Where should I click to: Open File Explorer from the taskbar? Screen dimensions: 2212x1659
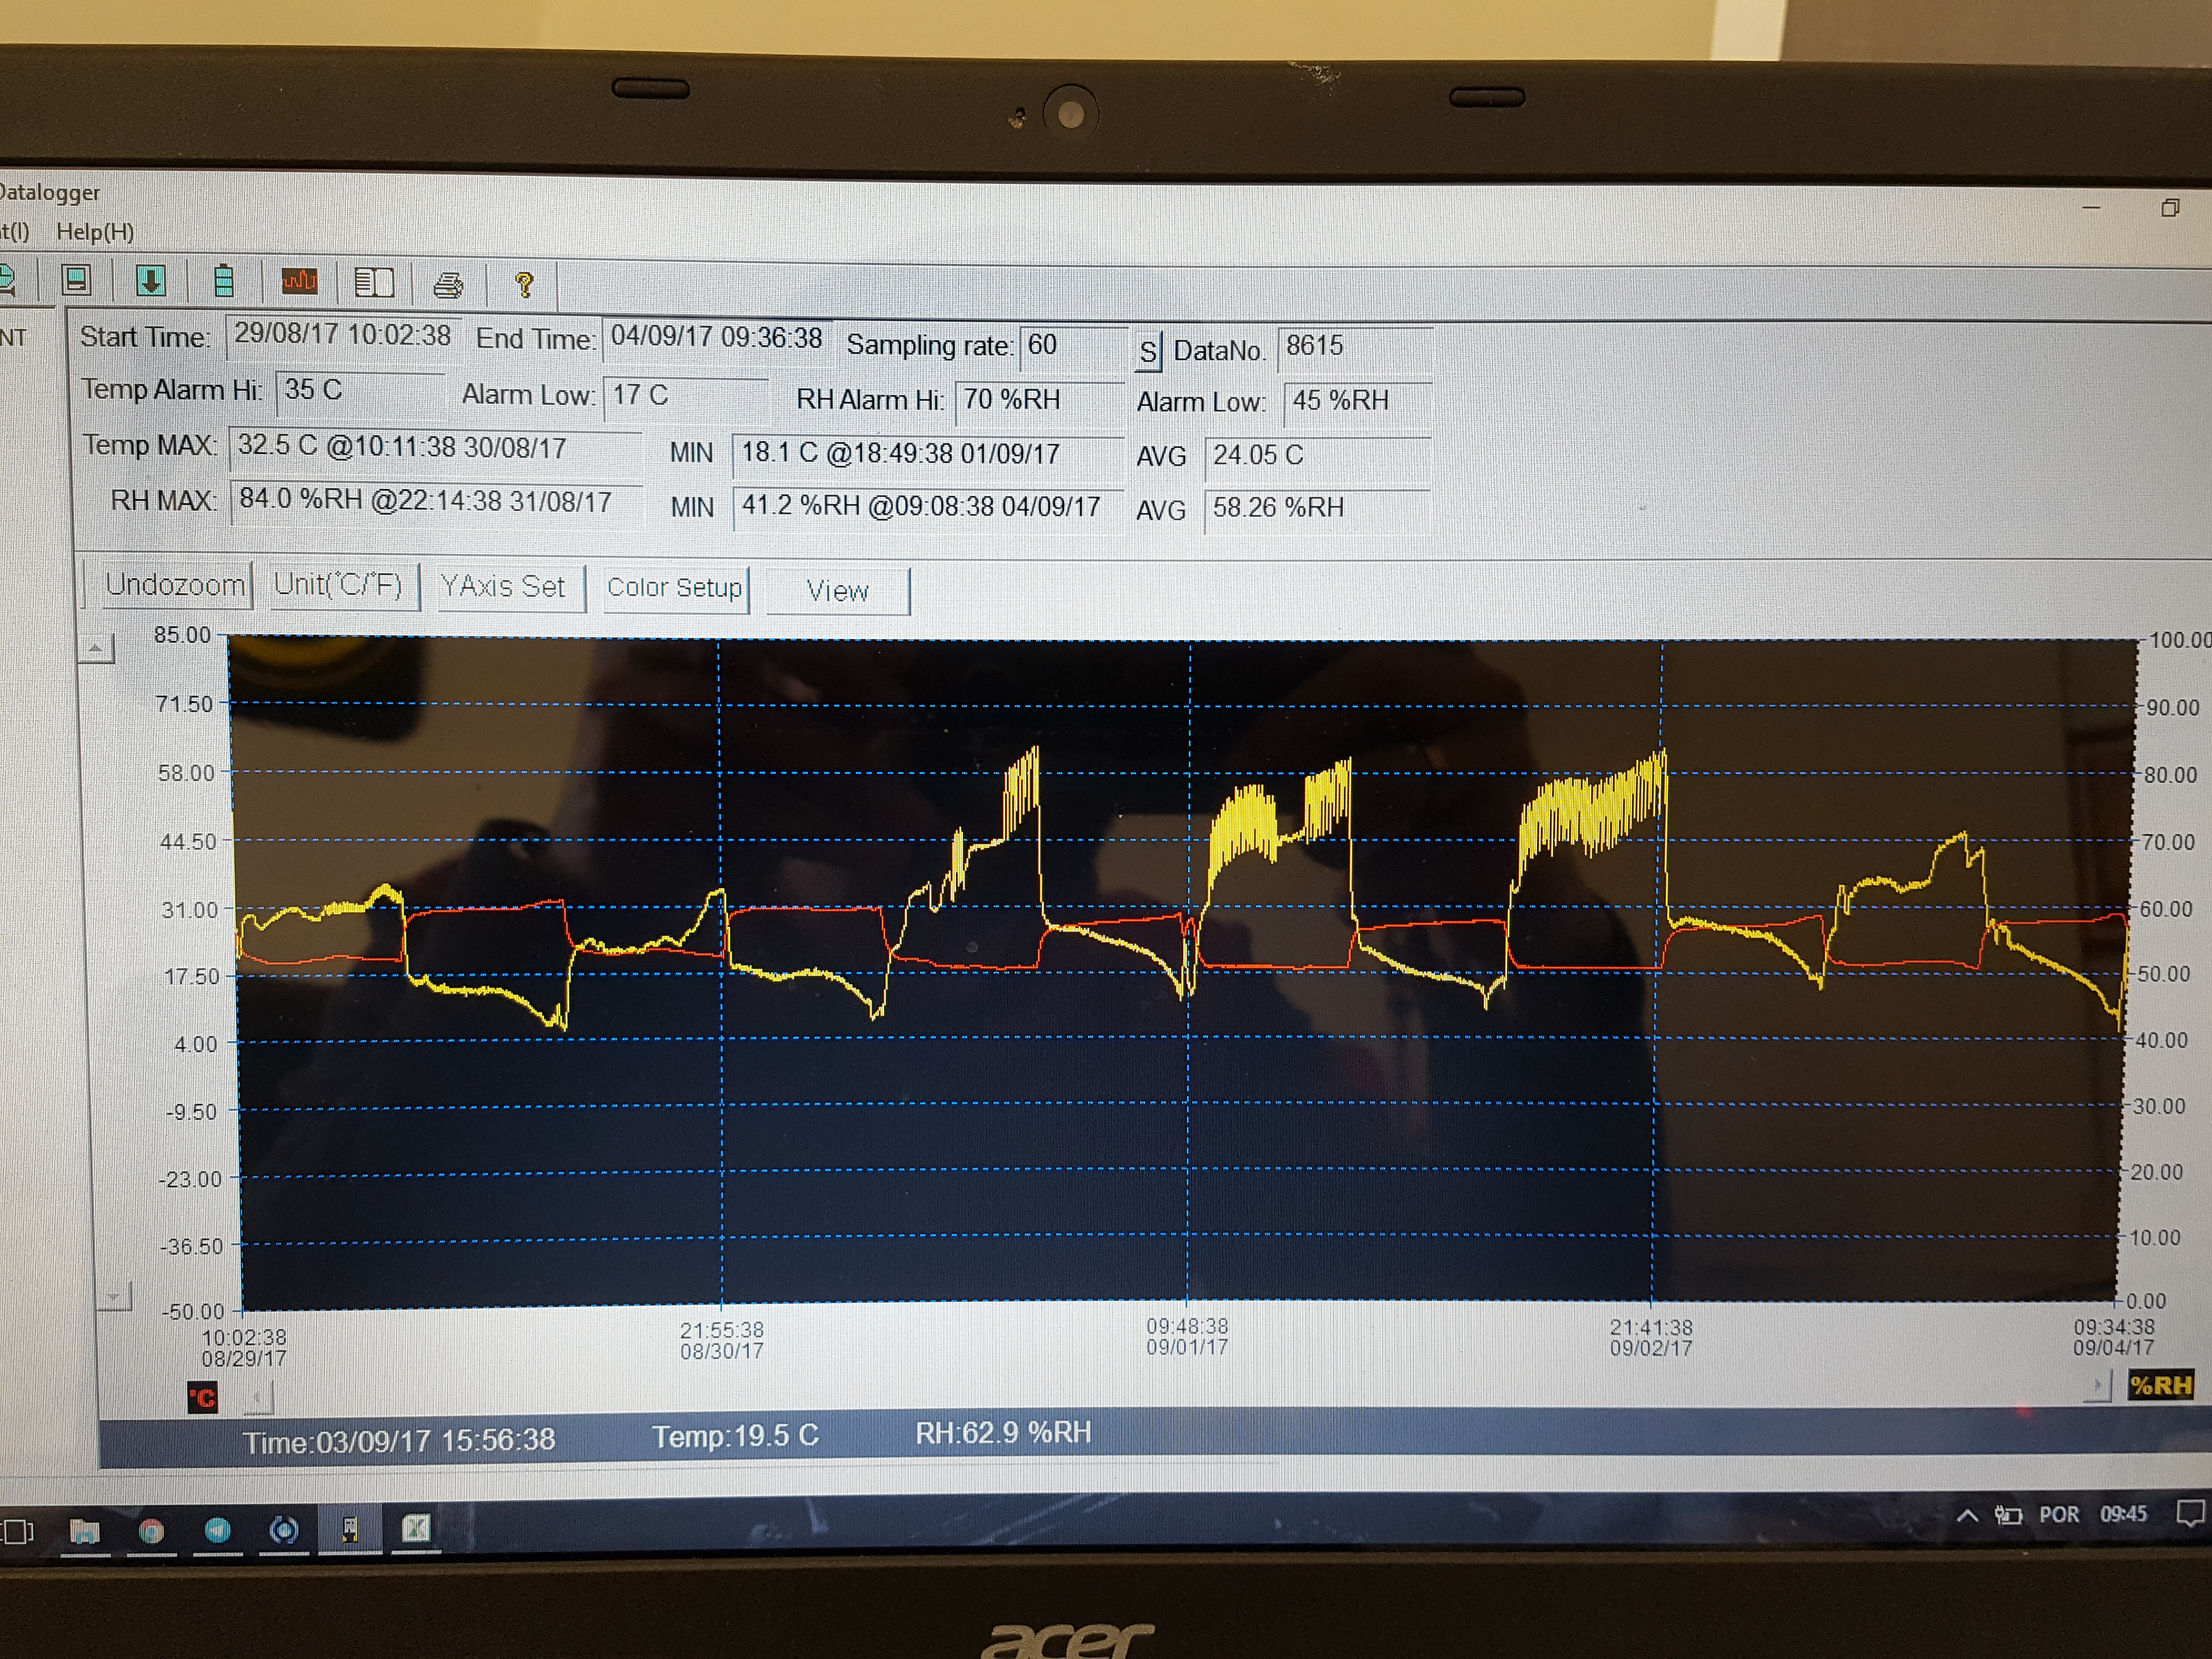85,1531
